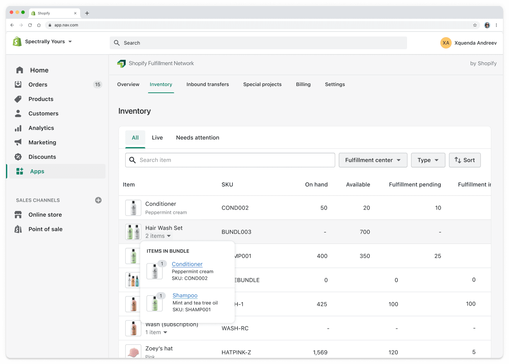Click the Shopify Fulfillment Network logo

point(121,63)
